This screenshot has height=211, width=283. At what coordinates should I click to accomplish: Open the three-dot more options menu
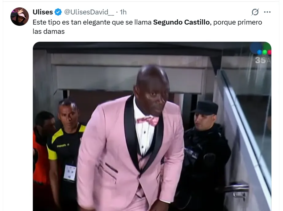(267, 12)
